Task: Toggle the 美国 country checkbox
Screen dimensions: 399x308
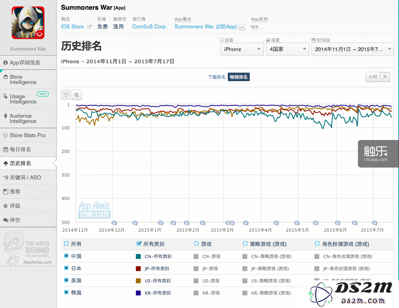Action: pyautogui.click(x=66, y=280)
